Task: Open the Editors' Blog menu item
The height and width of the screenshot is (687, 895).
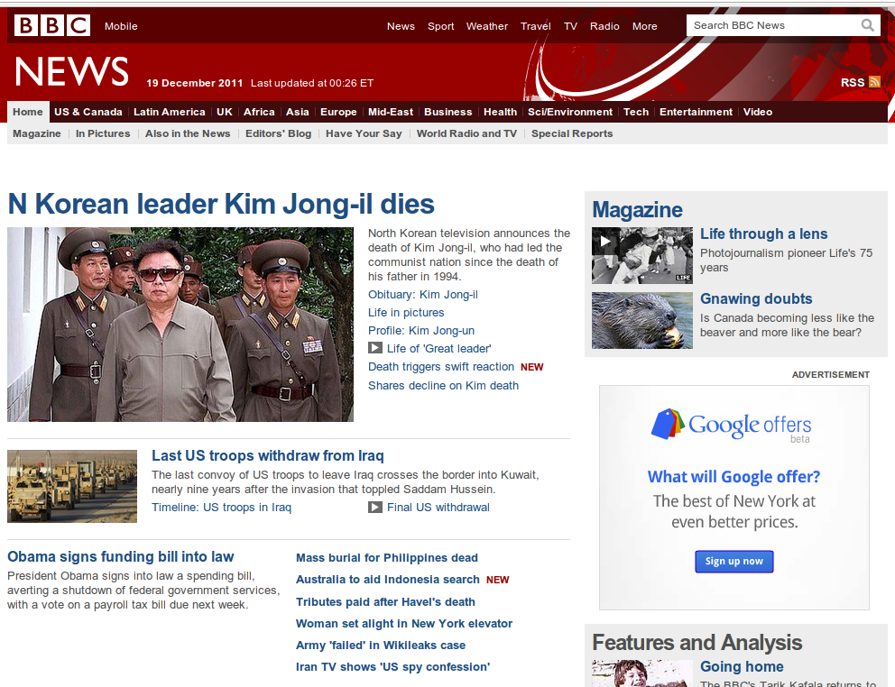Action: point(278,133)
